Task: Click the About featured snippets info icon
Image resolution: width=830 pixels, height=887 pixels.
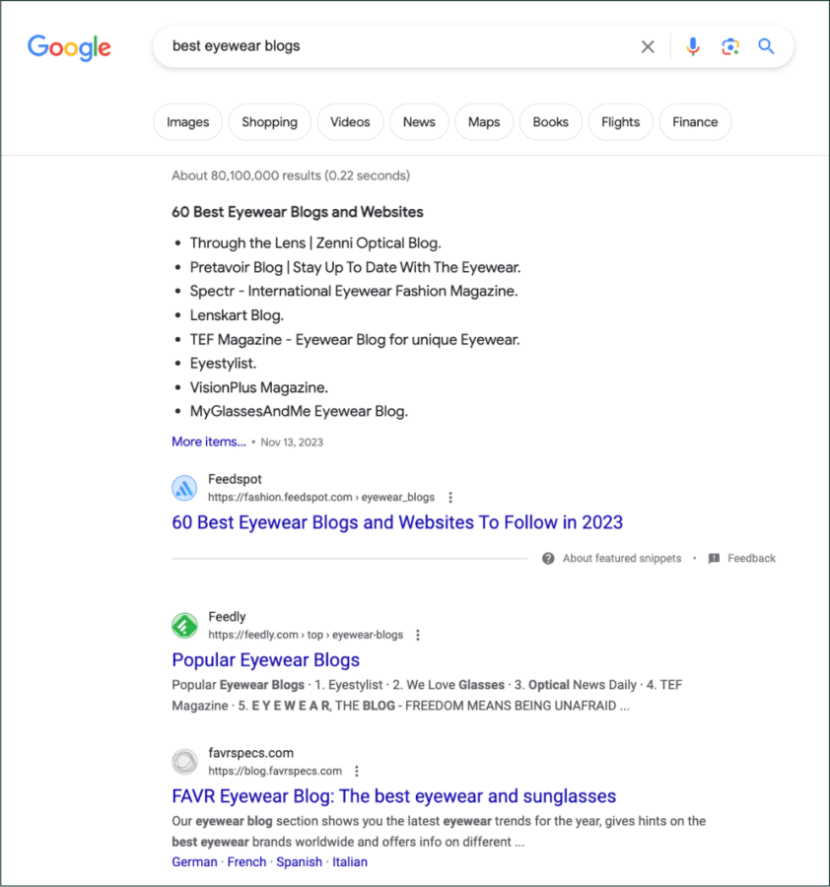Action: click(548, 558)
